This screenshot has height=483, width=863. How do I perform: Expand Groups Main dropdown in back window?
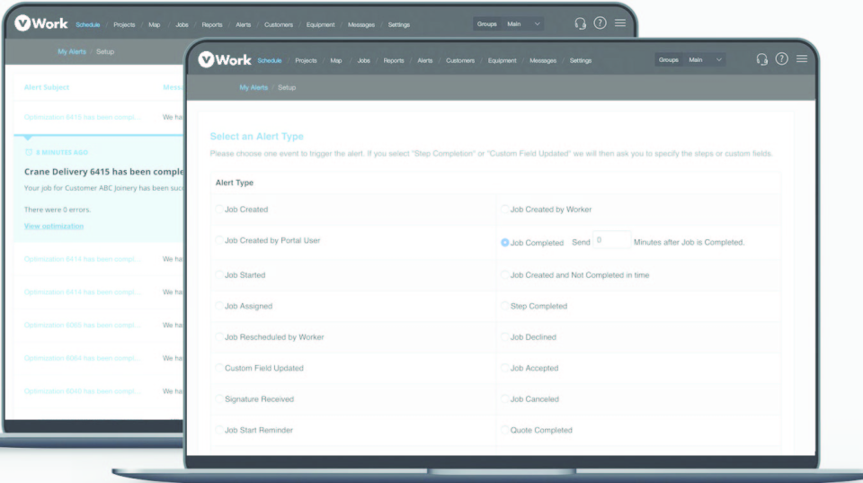click(x=509, y=23)
